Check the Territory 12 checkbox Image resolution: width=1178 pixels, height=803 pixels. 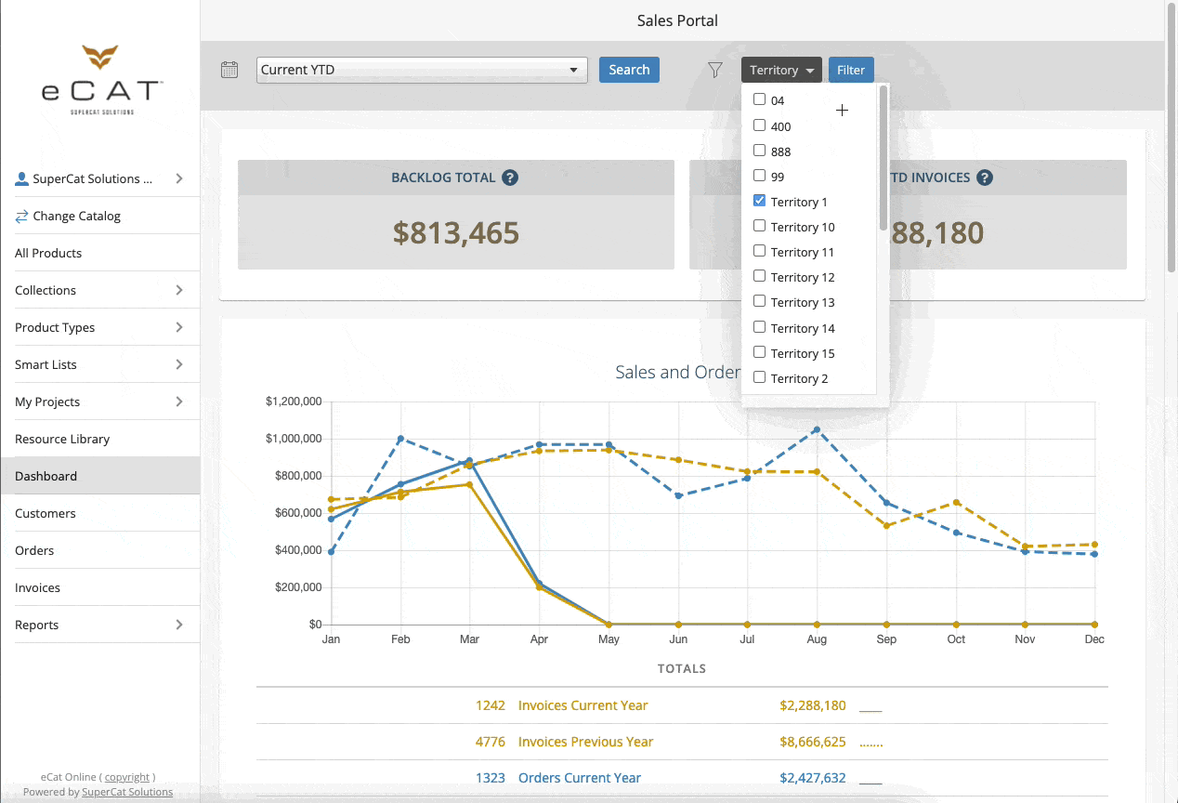click(x=759, y=276)
